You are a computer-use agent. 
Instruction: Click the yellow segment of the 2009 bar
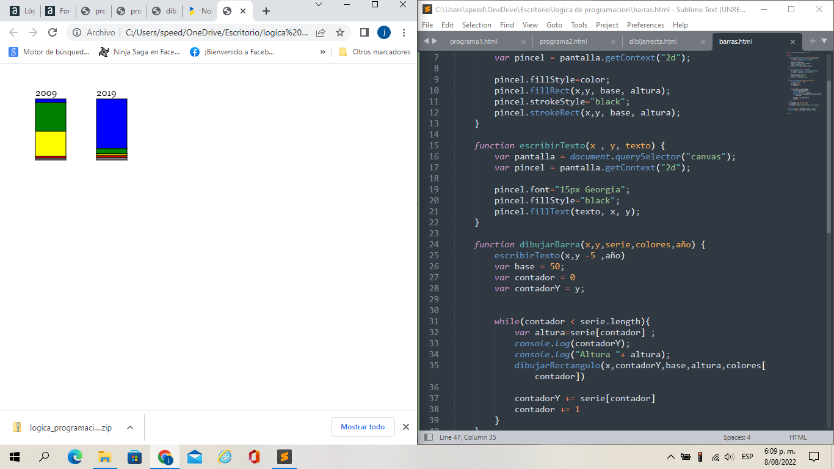(51, 144)
